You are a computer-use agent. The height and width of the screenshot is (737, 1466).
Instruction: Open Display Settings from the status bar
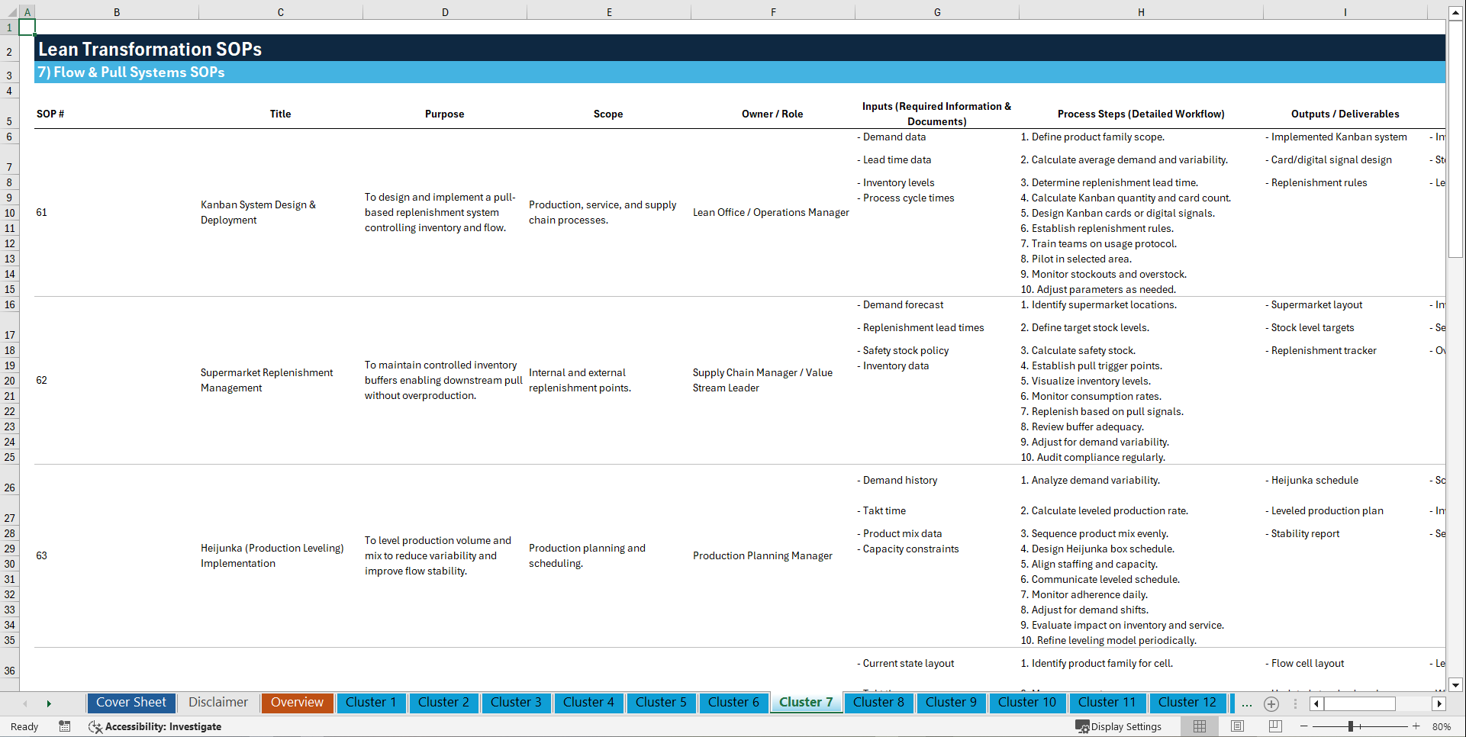coord(1118,726)
